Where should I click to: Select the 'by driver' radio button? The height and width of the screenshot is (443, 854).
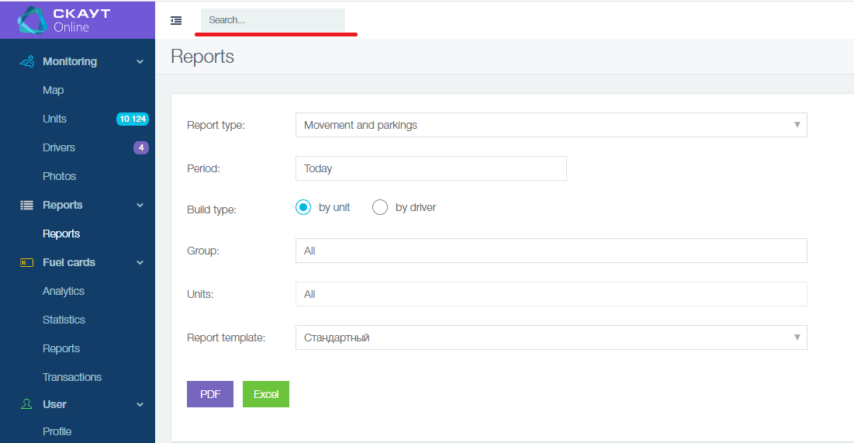click(x=380, y=207)
